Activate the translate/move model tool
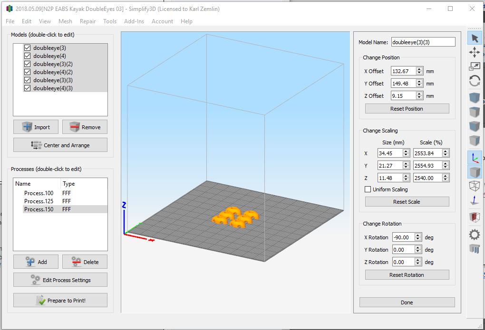485x330 pixels. [x=475, y=52]
